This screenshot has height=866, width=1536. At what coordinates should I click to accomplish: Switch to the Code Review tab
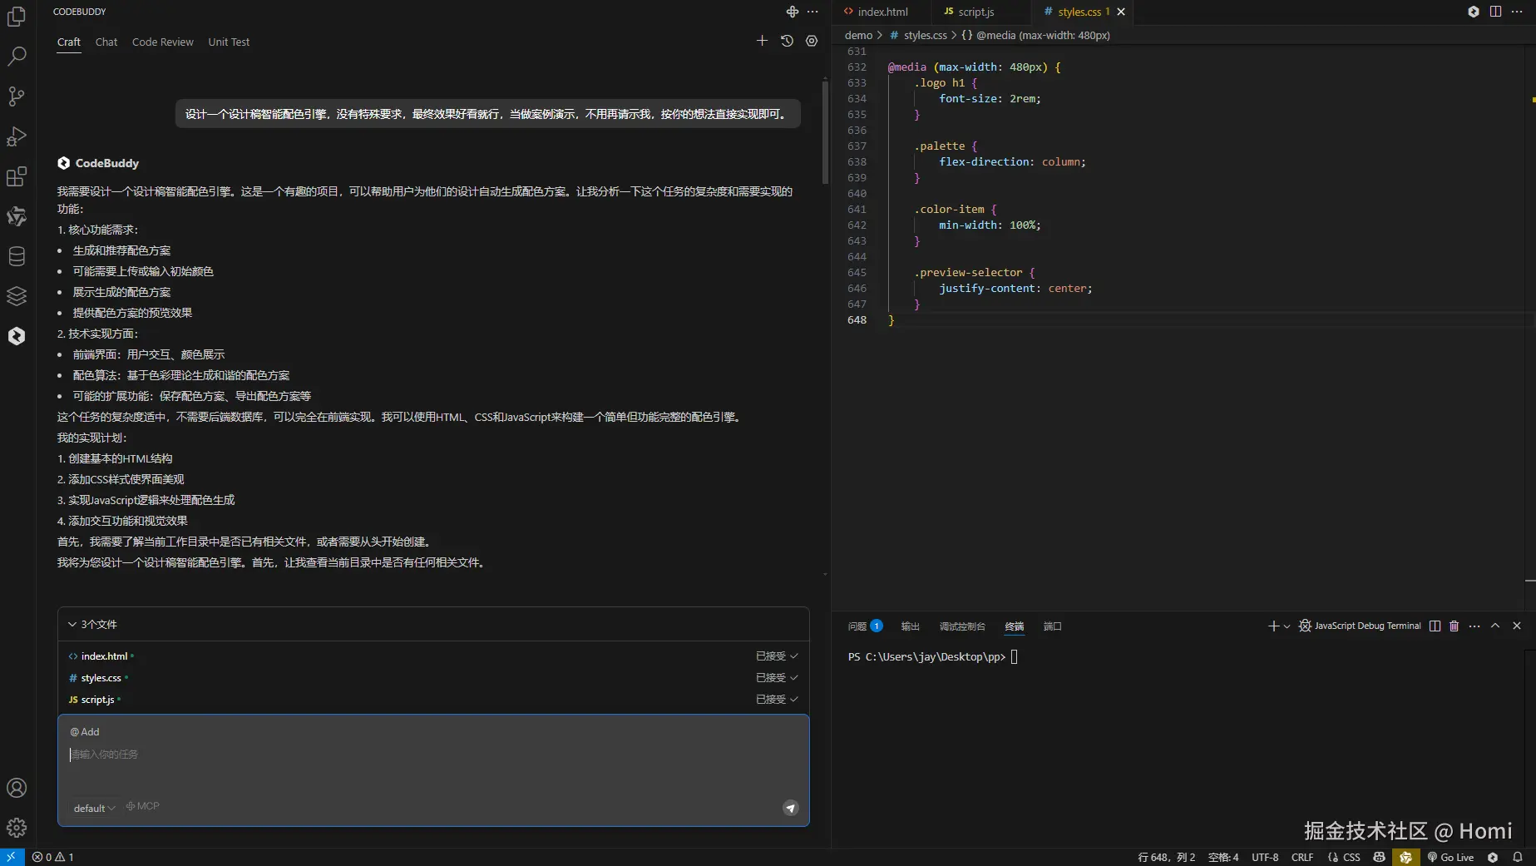tap(162, 42)
